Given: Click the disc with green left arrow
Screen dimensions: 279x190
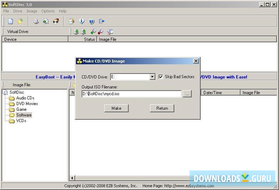Looking at the screenshot, I should coord(93,32).
